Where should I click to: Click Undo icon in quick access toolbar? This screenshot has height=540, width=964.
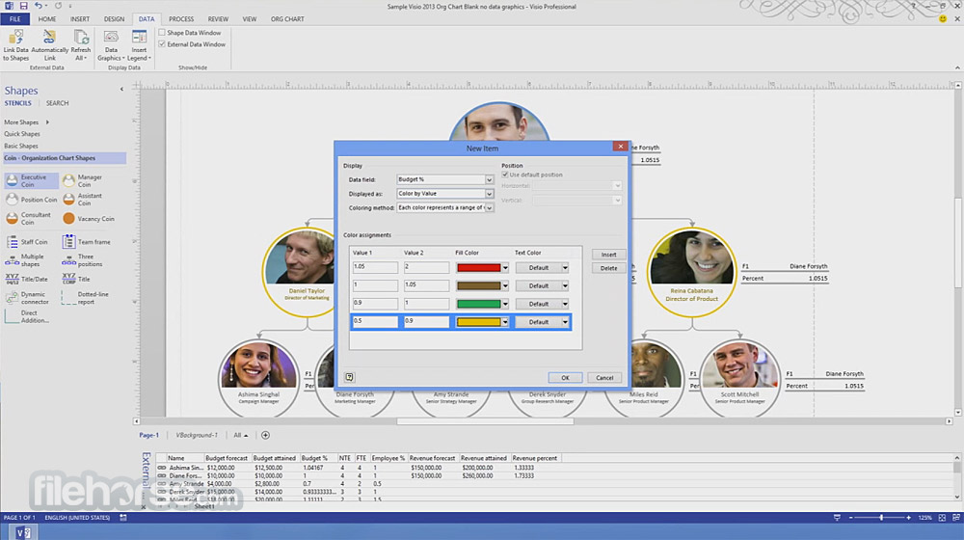click(x=39, y=6)
